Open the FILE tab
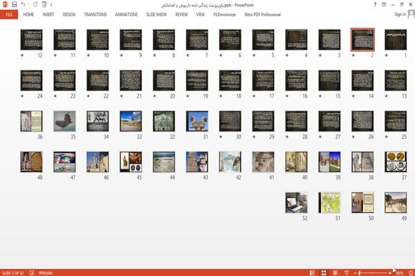The image size is (415, 276). tap(9, 15)
